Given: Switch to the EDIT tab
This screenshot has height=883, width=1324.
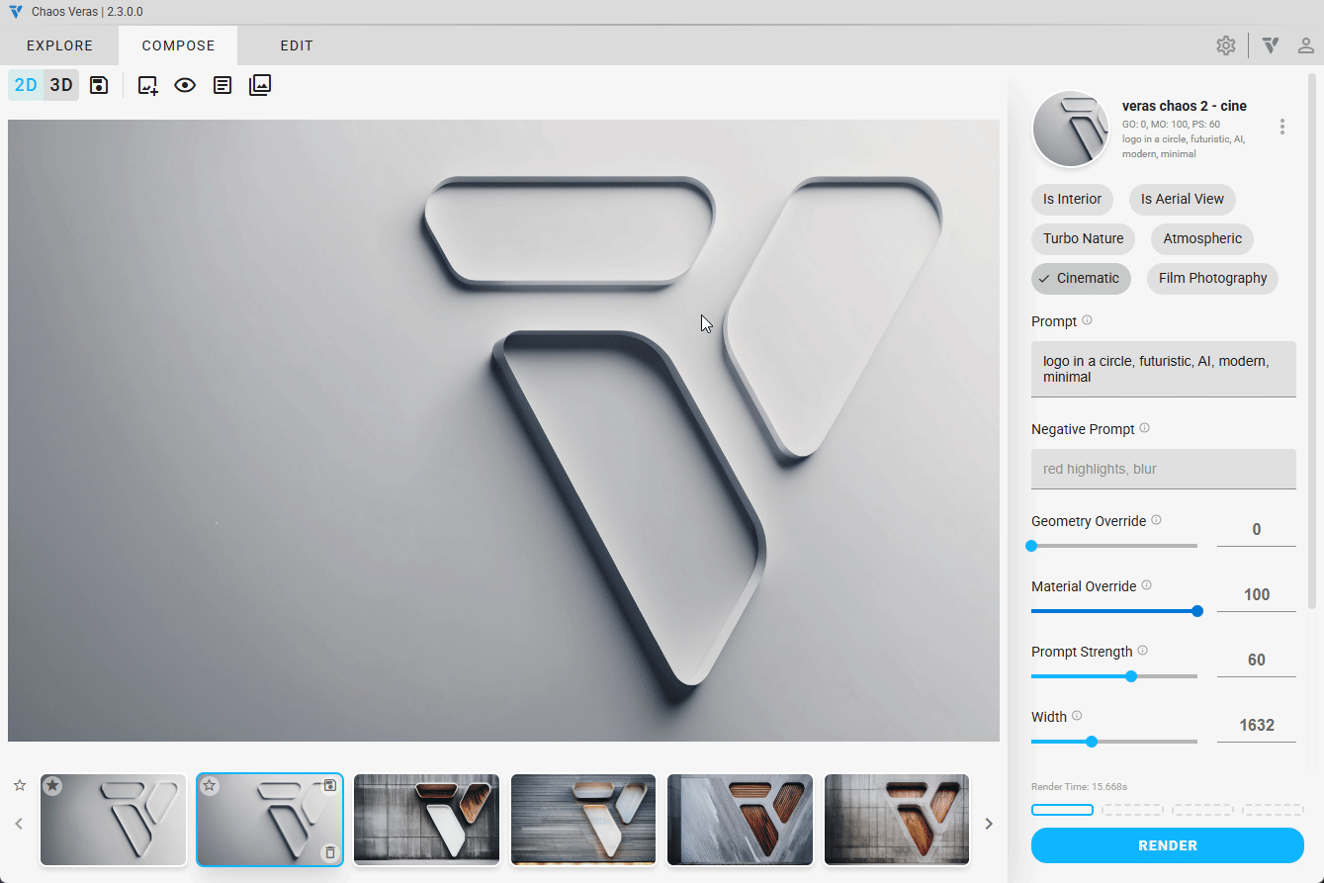Looking at the screenshot, I should [297, 45].
